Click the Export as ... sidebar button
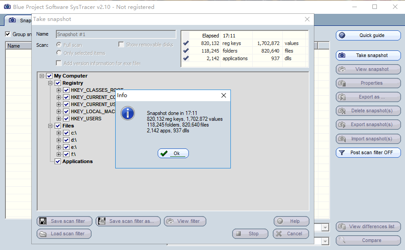The image size is (405, 250). point(368,97)
